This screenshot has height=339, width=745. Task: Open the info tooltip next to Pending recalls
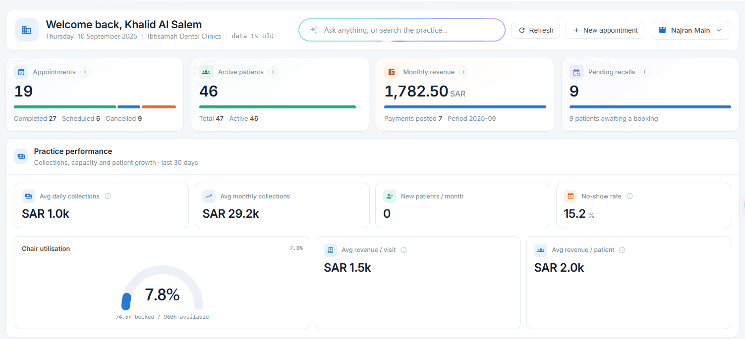(644, 72)
